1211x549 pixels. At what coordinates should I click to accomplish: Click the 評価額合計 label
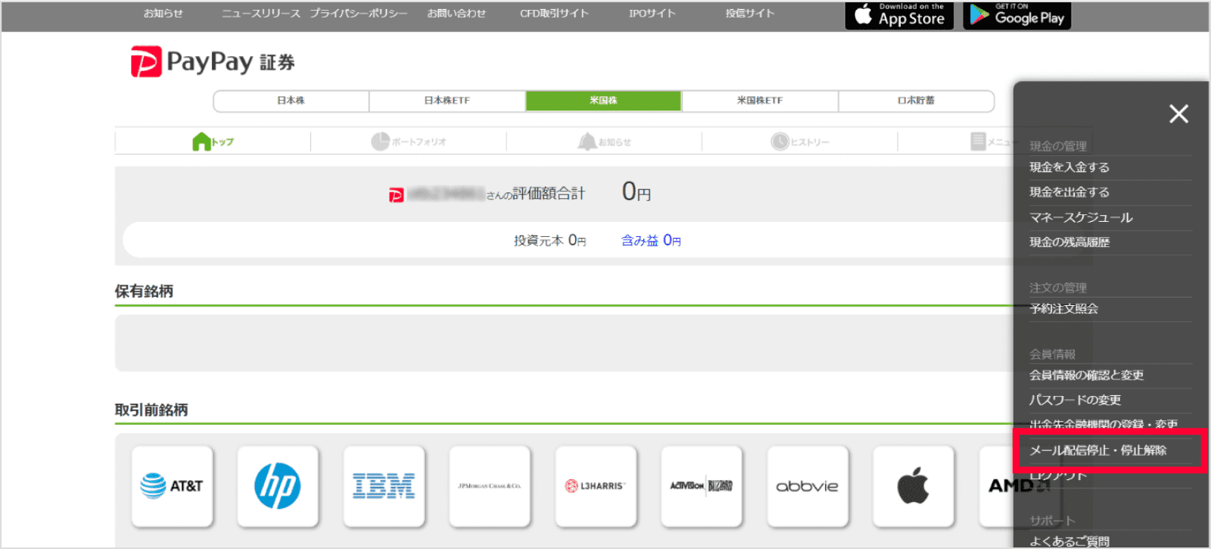coord(549,194)
